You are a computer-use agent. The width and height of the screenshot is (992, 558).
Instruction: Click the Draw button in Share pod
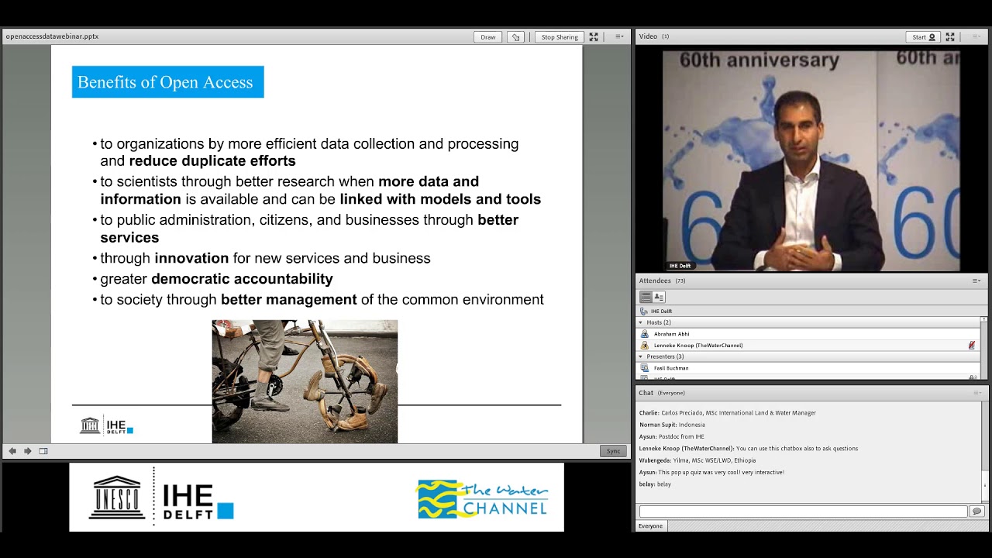(x=487, y=36)
